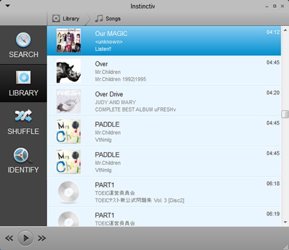The height and width of the screenshot is (250, 289).
Task: Click the 04:12 duration of Our MAGIC
Action: click(x=273, y=32)
